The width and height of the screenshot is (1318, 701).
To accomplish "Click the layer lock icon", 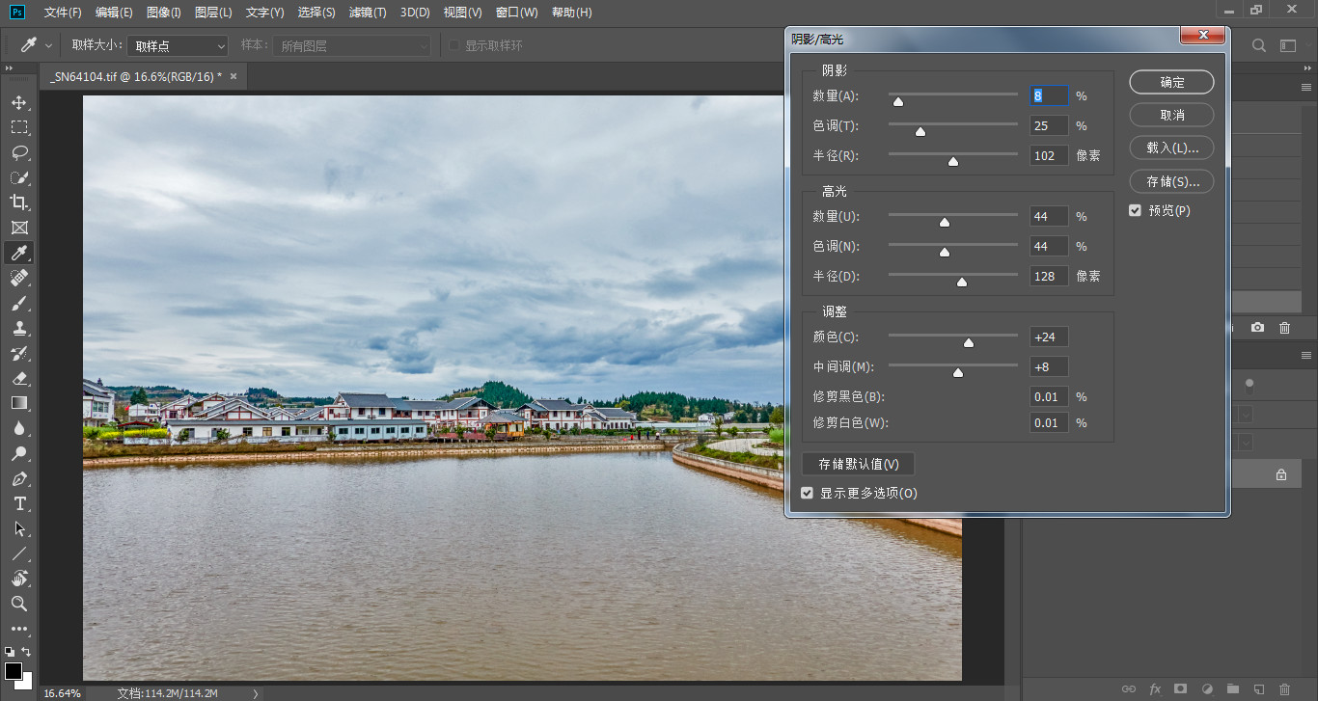I will point(1281,474).
